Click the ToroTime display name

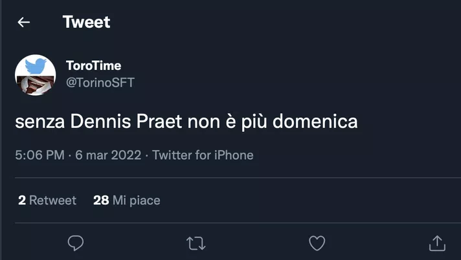tap(93, 66)
